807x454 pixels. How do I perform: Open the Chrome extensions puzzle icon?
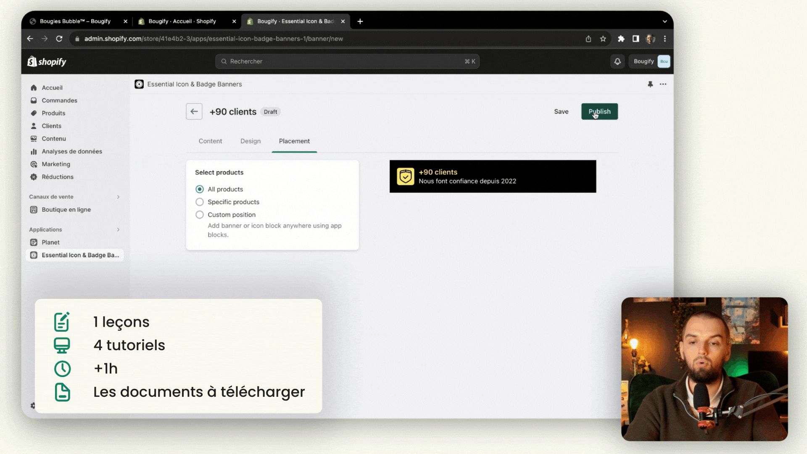621,39
